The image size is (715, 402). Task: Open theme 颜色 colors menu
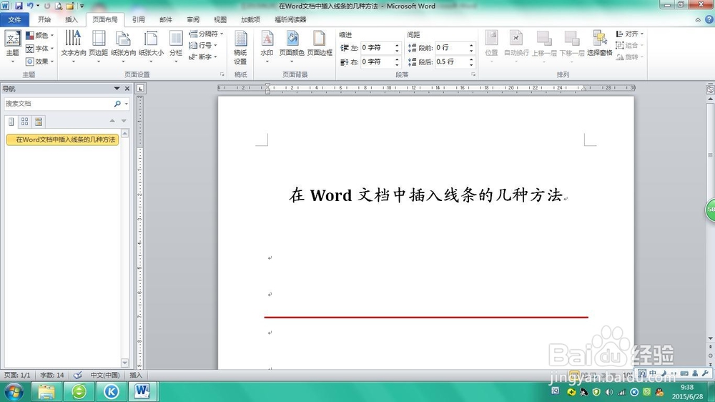[39, 35]
